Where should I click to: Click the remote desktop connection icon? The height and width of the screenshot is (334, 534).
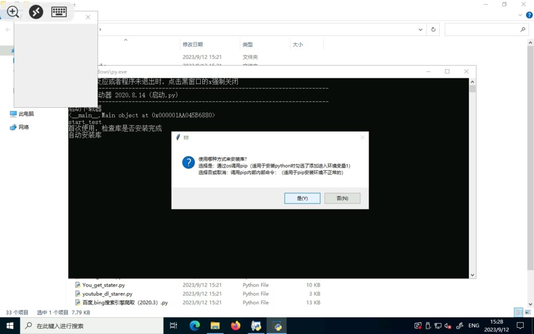pos(36,11)
